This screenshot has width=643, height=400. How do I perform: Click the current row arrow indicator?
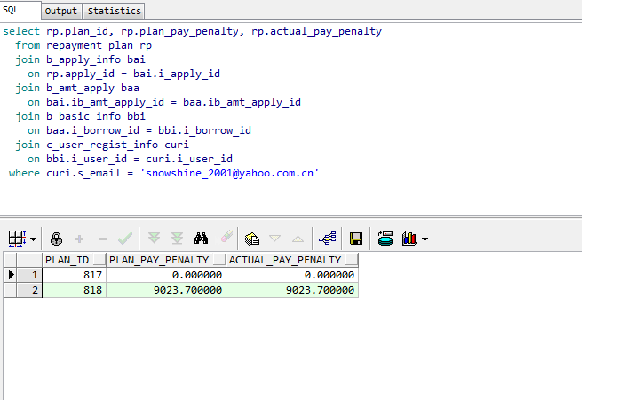pos(11,275)
